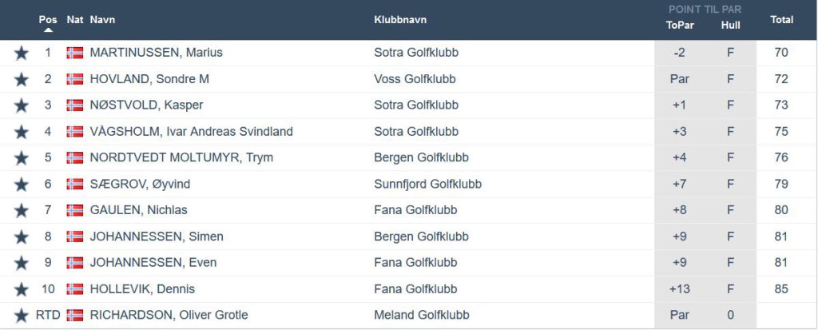This screenshot has width=818, height=330.
Task: Star the GAULEN, Nichlas row
Action: point(22,211)
